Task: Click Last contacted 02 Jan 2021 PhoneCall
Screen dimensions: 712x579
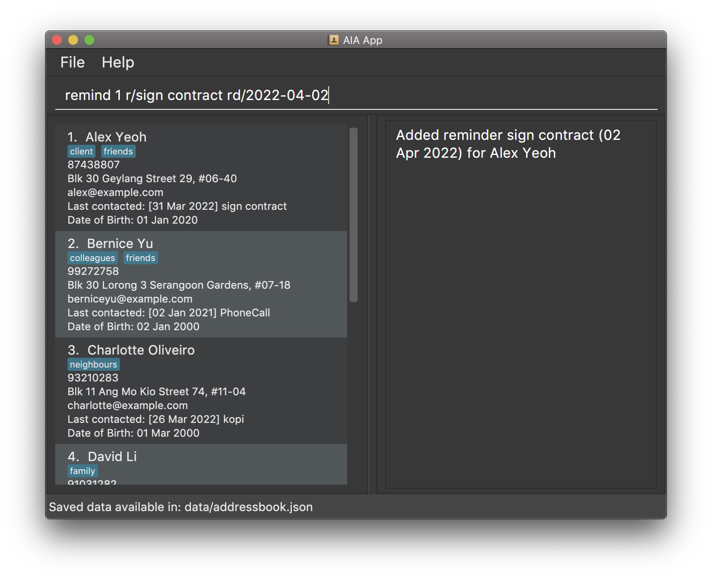Action: pos(169,313)
